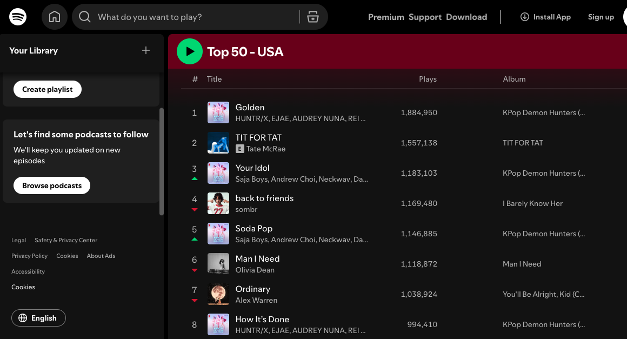Open the English language selector
This screenshot has height=339, width=627.
[x=38, y=318]
